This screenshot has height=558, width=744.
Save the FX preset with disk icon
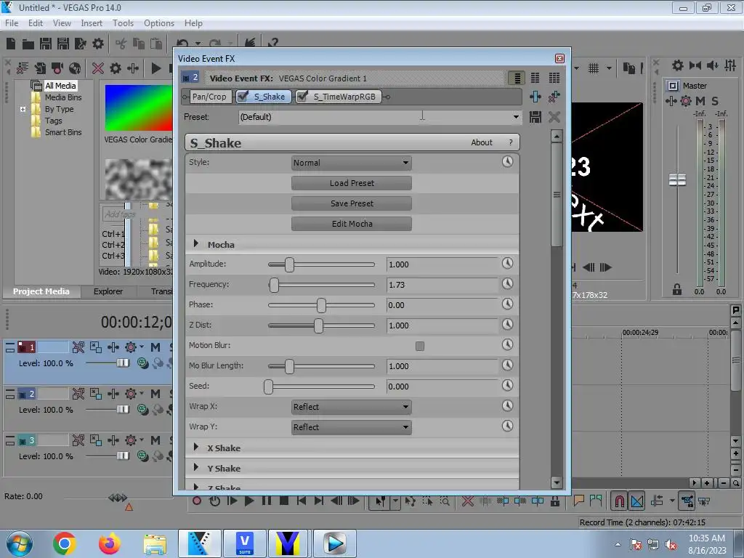point(535,117)
